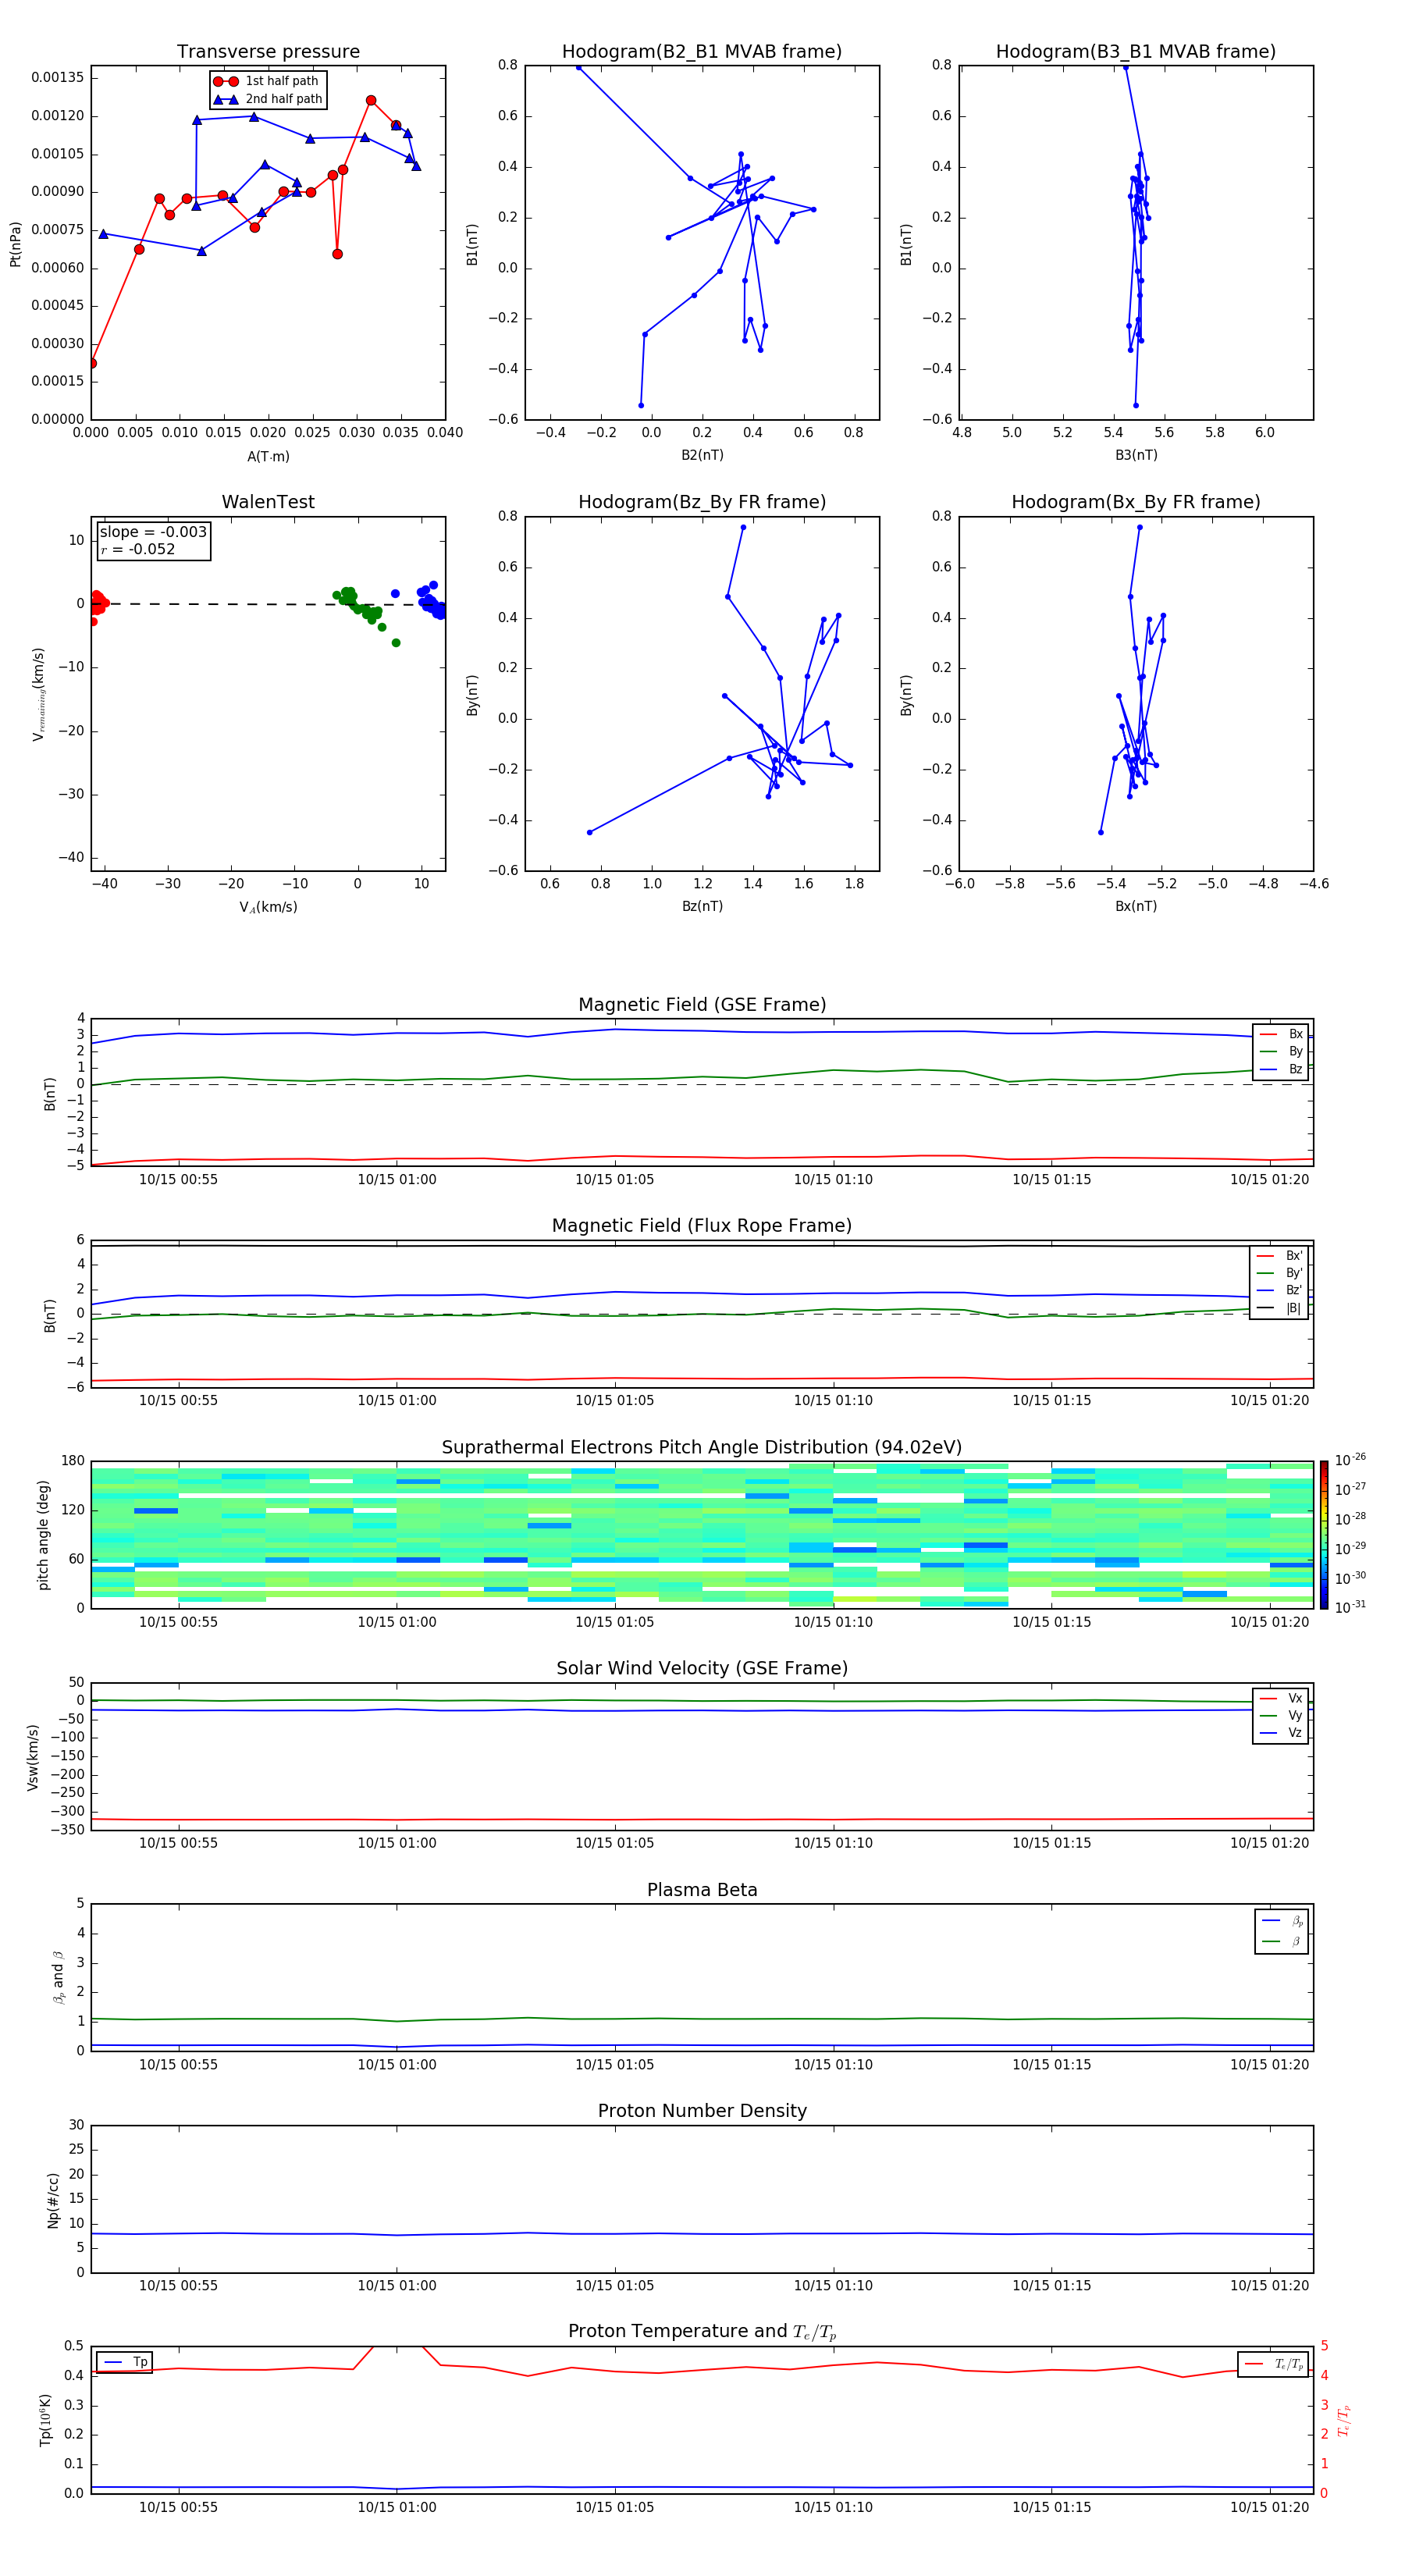Click the Suprathermal Electrons Pitch Angle title
1405x2576 pixels.
(x=702, y=1448)
